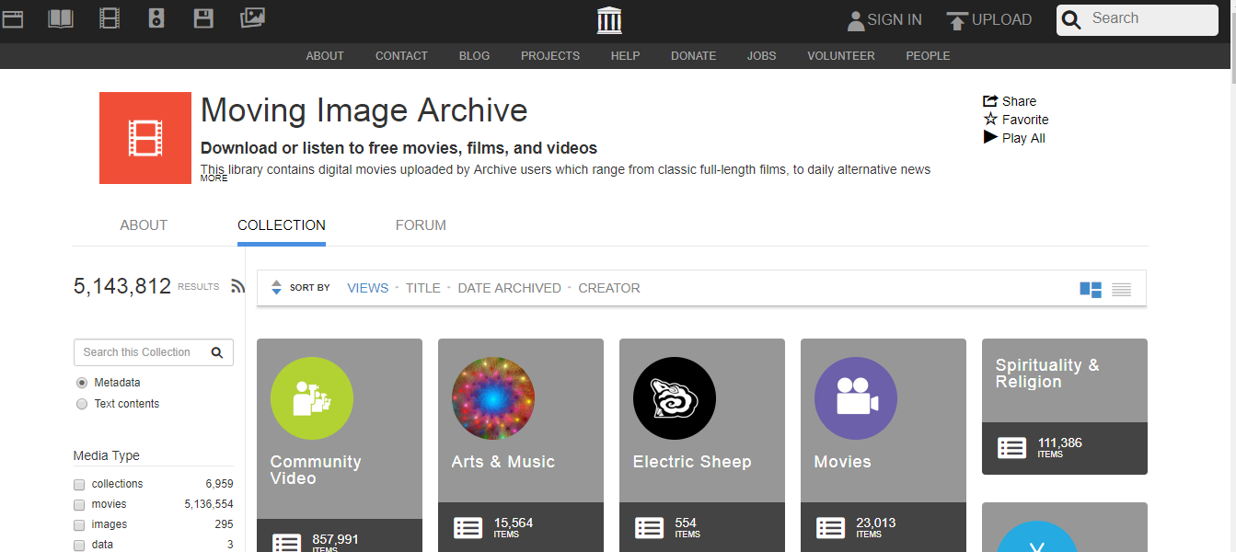The width and height of the screenshot is (1236, 552).
Task: Open the DONATE navigation link
Action: (x=693, y=56)
